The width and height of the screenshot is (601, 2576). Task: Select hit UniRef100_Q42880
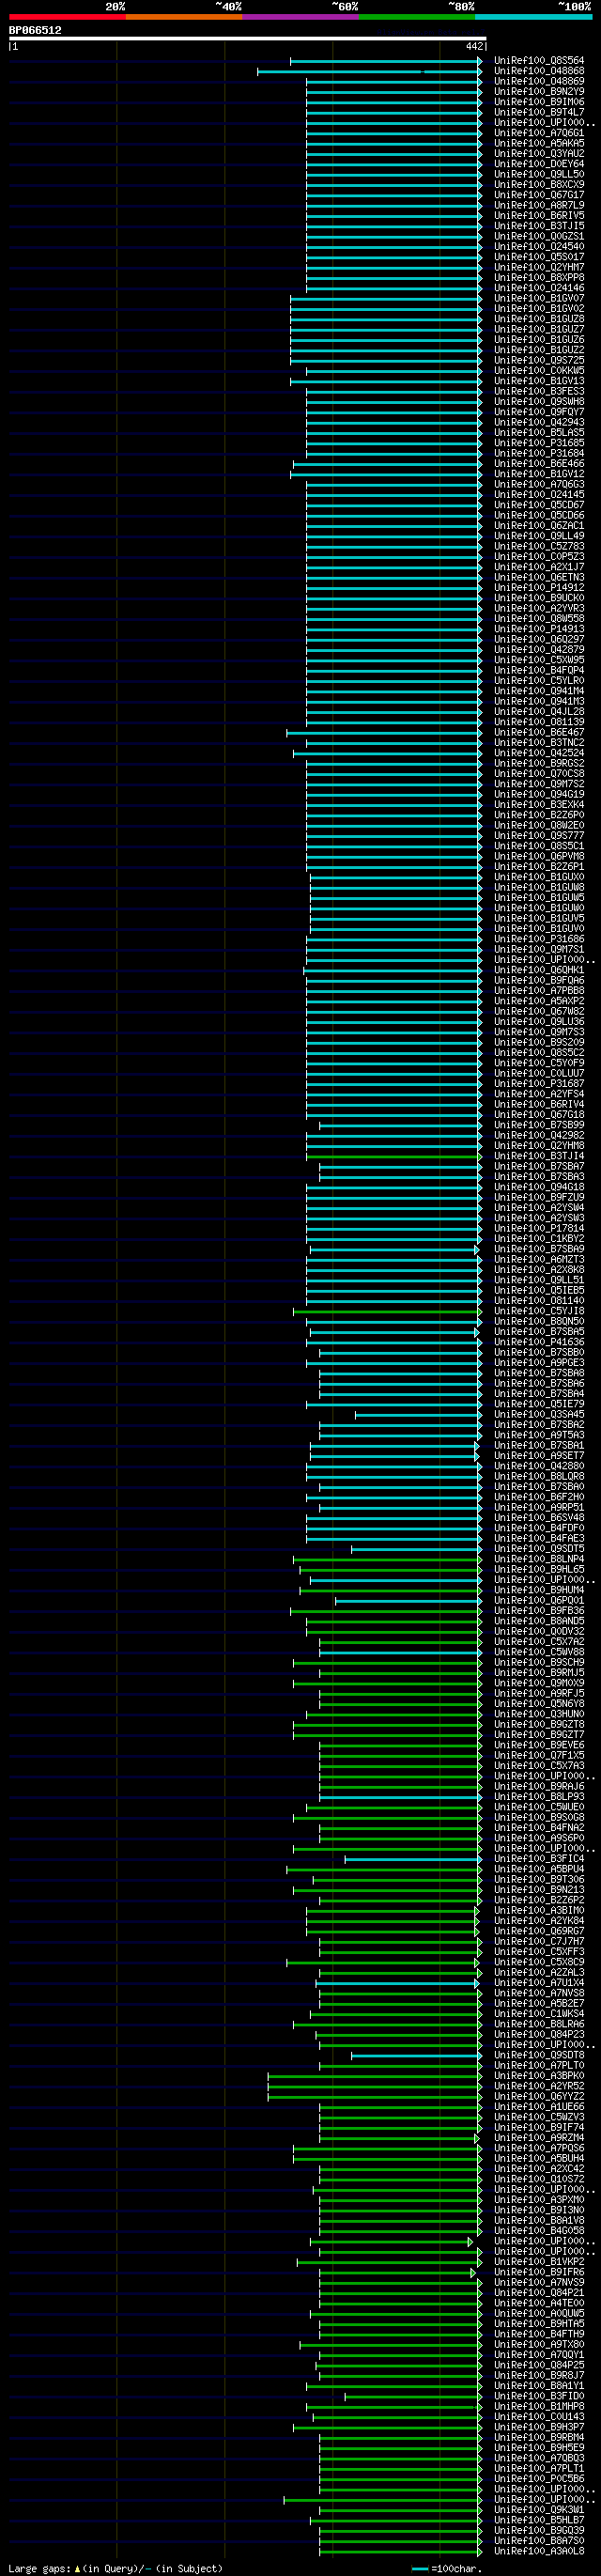point(539,1467)
